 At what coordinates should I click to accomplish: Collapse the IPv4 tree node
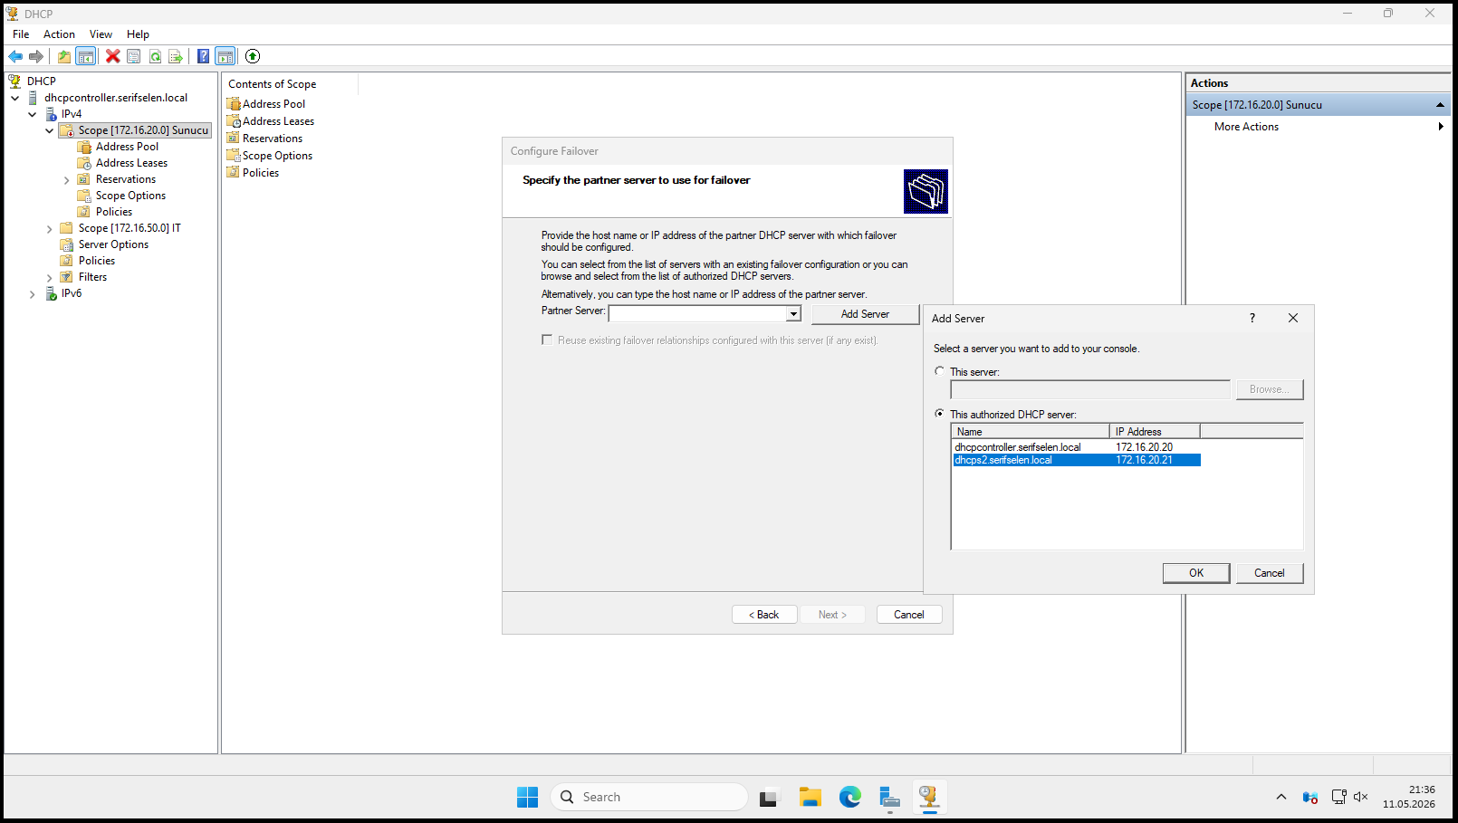coord(33,114)
